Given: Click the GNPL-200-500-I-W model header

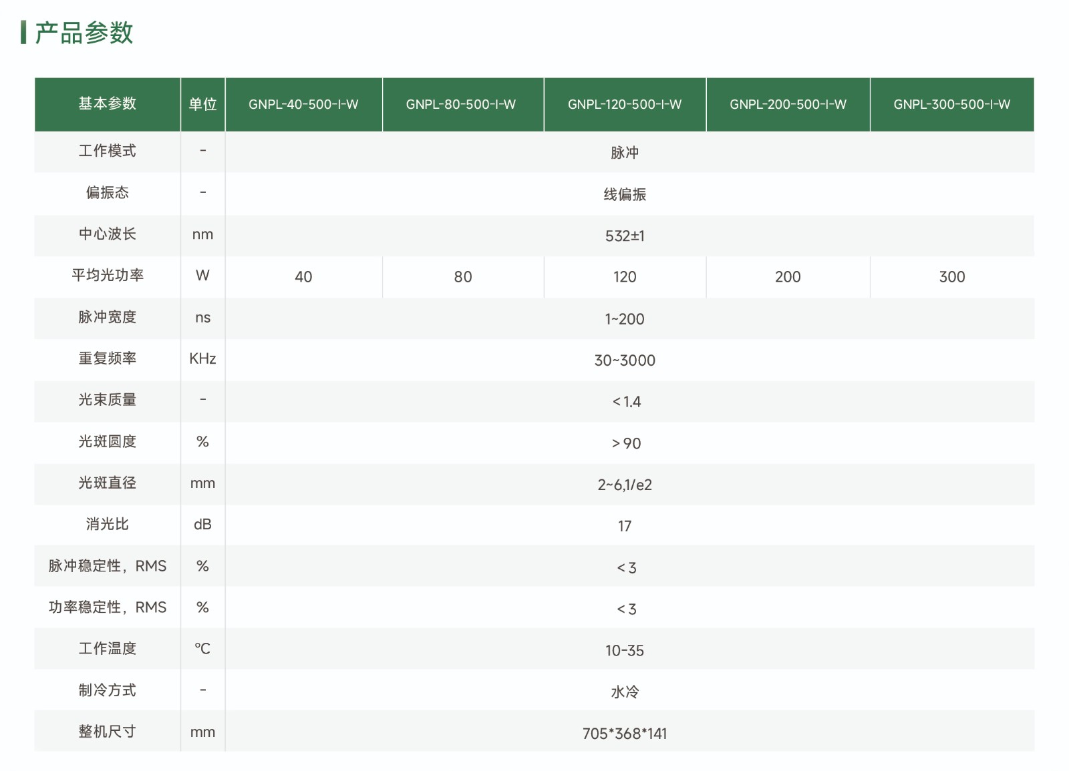Looking at the screenshot, I should (788, 104).
